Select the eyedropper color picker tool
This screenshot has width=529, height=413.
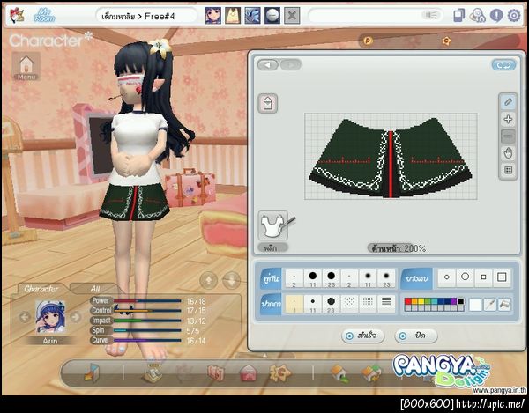[x=489, y=305]
